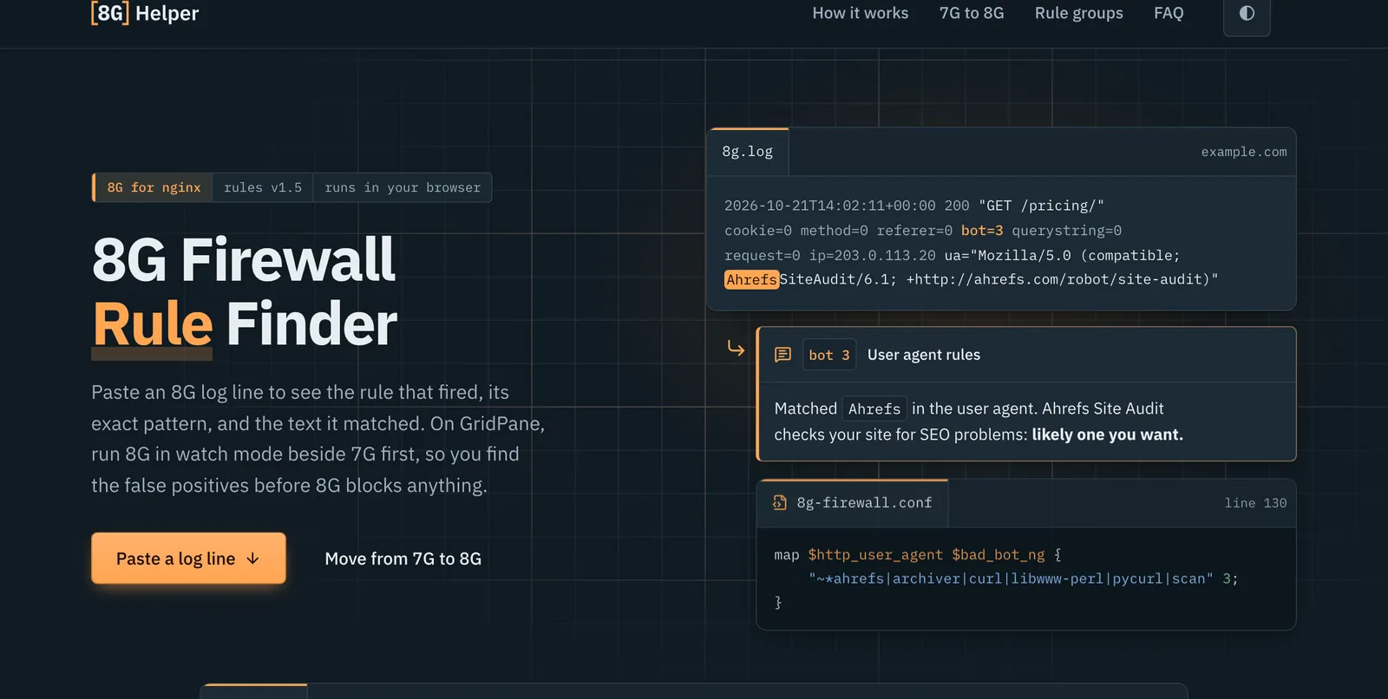The image size is (1388, 699).
Task: Click the config file icon beside 8g-firewall.conf
Action: [780, 503]
